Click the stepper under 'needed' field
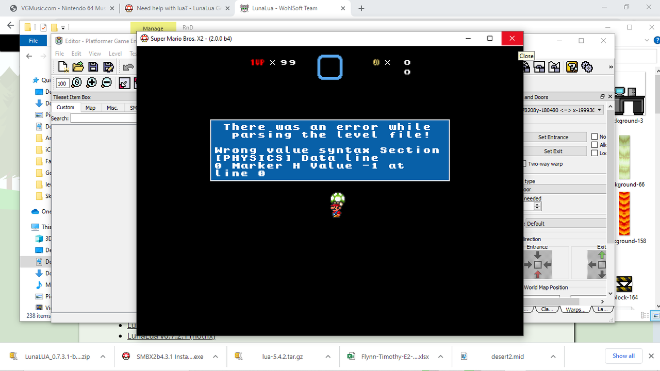The width and height of the screenshot is (660, 371). (537, 206)
